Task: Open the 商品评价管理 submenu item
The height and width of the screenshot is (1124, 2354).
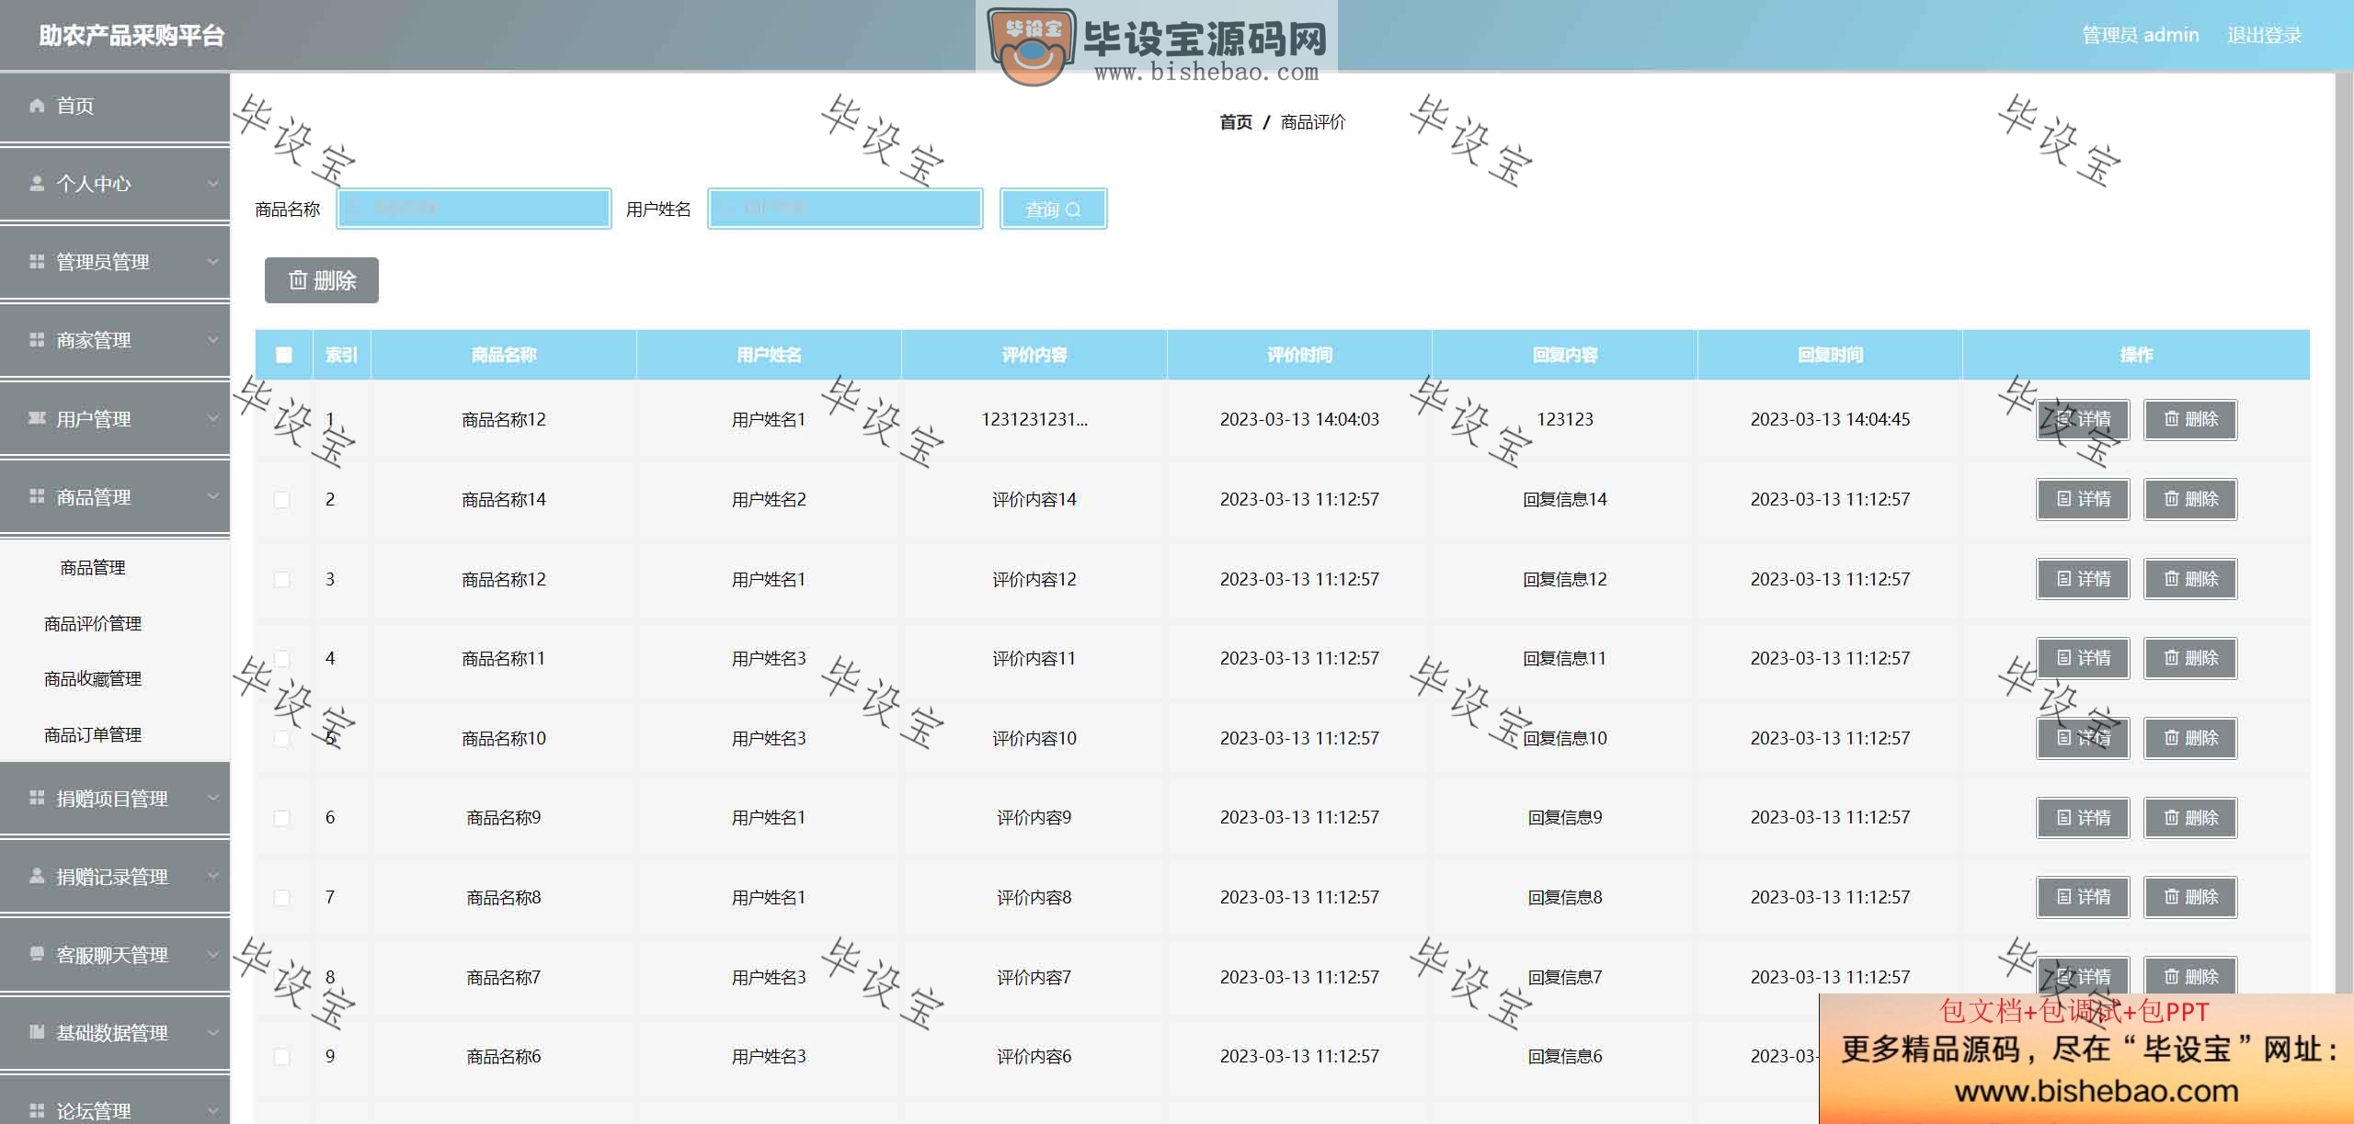Action: click(115, 624)
